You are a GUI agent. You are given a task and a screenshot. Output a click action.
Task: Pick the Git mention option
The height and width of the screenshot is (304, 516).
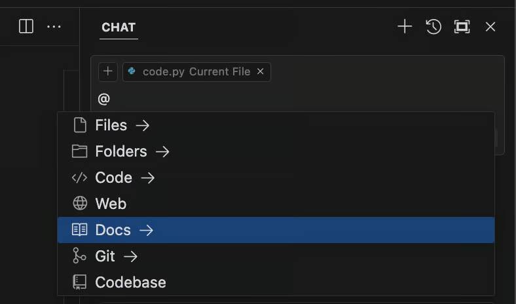pos(105,256)
